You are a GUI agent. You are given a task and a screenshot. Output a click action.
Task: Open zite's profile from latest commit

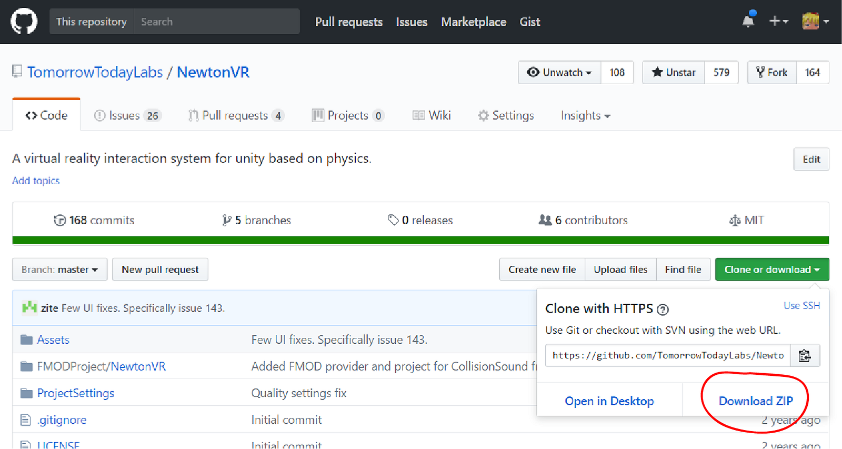[x=49, y=308]
